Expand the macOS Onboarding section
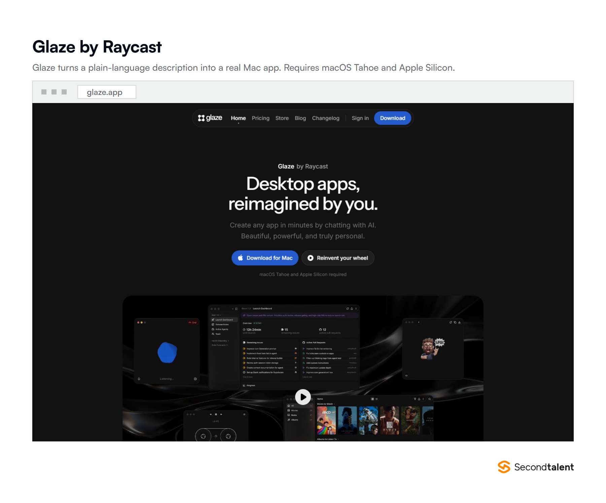 click(220, 341)
